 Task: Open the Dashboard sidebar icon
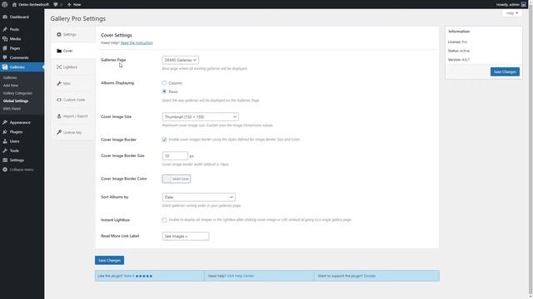tap(5, 17)
